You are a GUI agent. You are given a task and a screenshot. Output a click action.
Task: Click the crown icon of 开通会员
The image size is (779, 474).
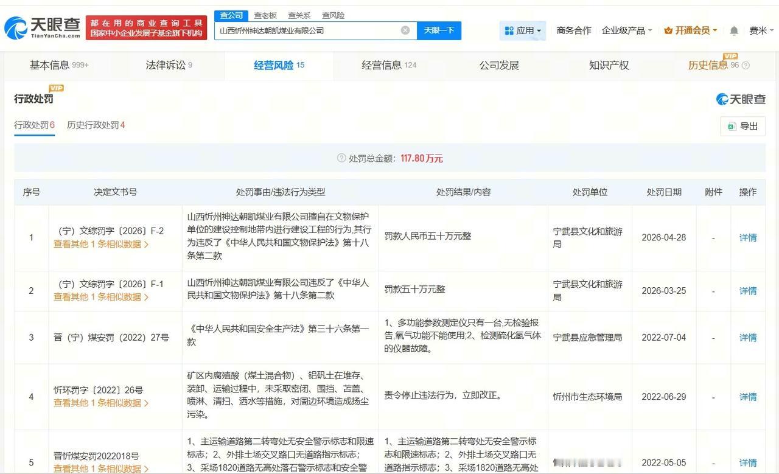tap(668, 30)
